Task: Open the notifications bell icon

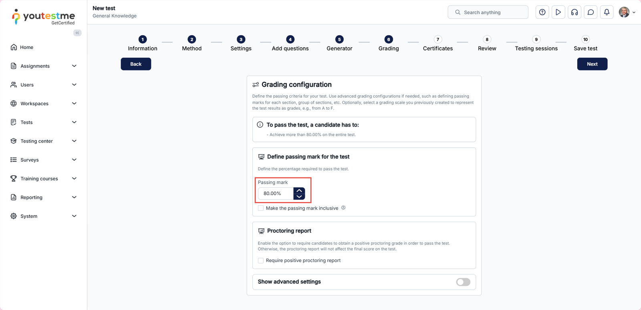Action: [x=607, y=12]
